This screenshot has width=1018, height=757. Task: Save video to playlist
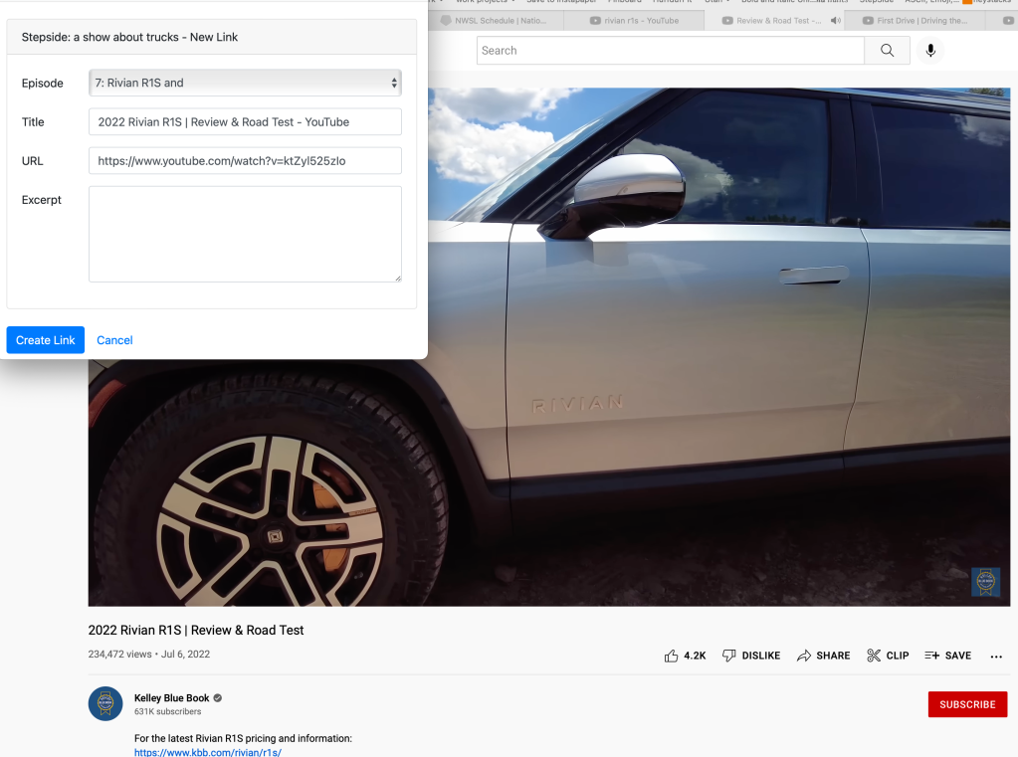(x=948, y=656)
